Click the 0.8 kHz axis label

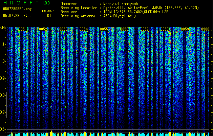(x=3, y=95)
